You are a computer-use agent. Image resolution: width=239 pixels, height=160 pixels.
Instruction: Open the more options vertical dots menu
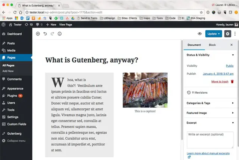235,34
